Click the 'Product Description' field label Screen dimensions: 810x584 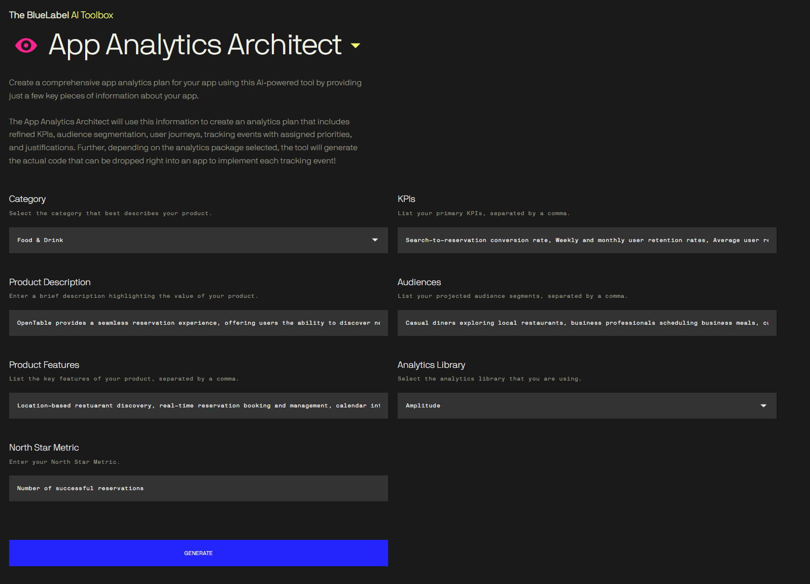[50, 282]
